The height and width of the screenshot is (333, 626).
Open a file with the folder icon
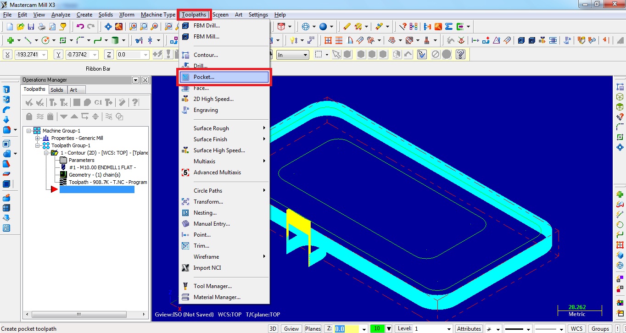coord(21,27)
